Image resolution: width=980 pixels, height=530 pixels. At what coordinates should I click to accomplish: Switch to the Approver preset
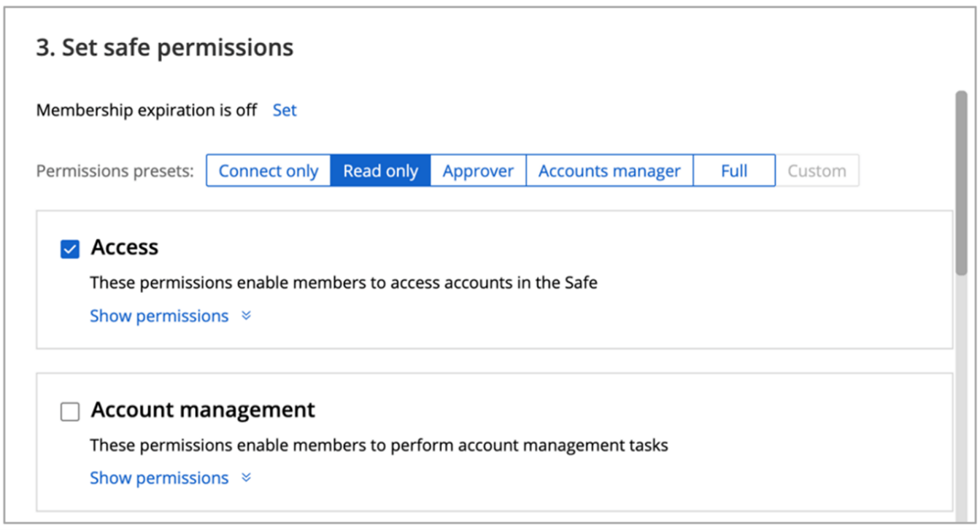(478, 171)
